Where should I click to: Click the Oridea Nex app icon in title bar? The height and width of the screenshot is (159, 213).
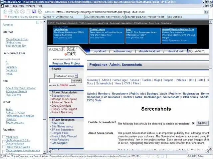point(2,2)
